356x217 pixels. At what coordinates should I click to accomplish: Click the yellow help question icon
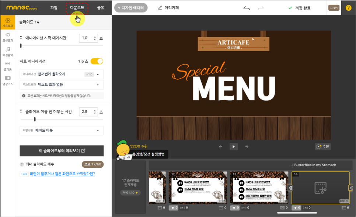pyautogui.click(x=348, y=8)
